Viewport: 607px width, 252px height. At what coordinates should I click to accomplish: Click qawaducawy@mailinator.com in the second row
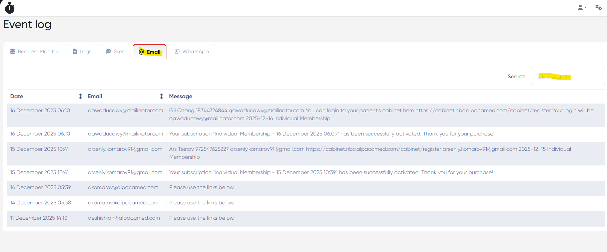[125, 134]
